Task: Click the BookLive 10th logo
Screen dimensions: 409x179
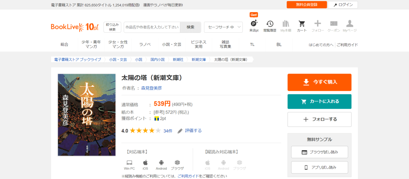Action: point(75,27)
